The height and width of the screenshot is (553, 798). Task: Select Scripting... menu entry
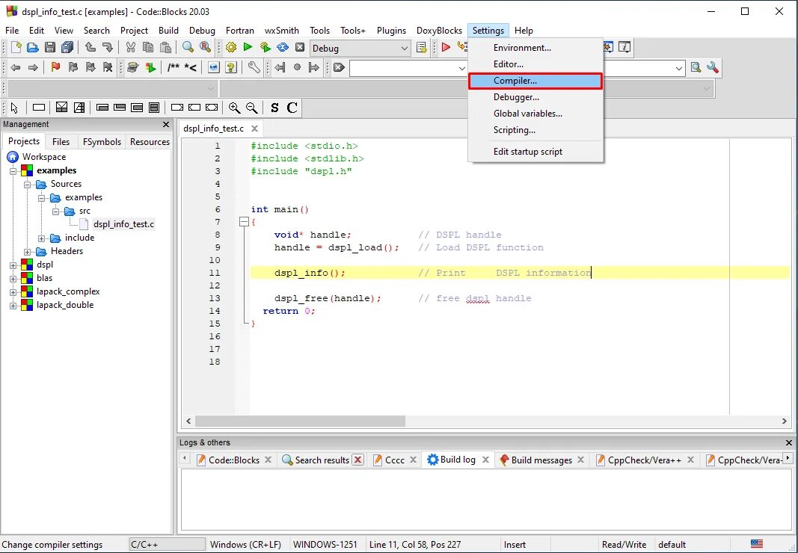pos(535,130)
